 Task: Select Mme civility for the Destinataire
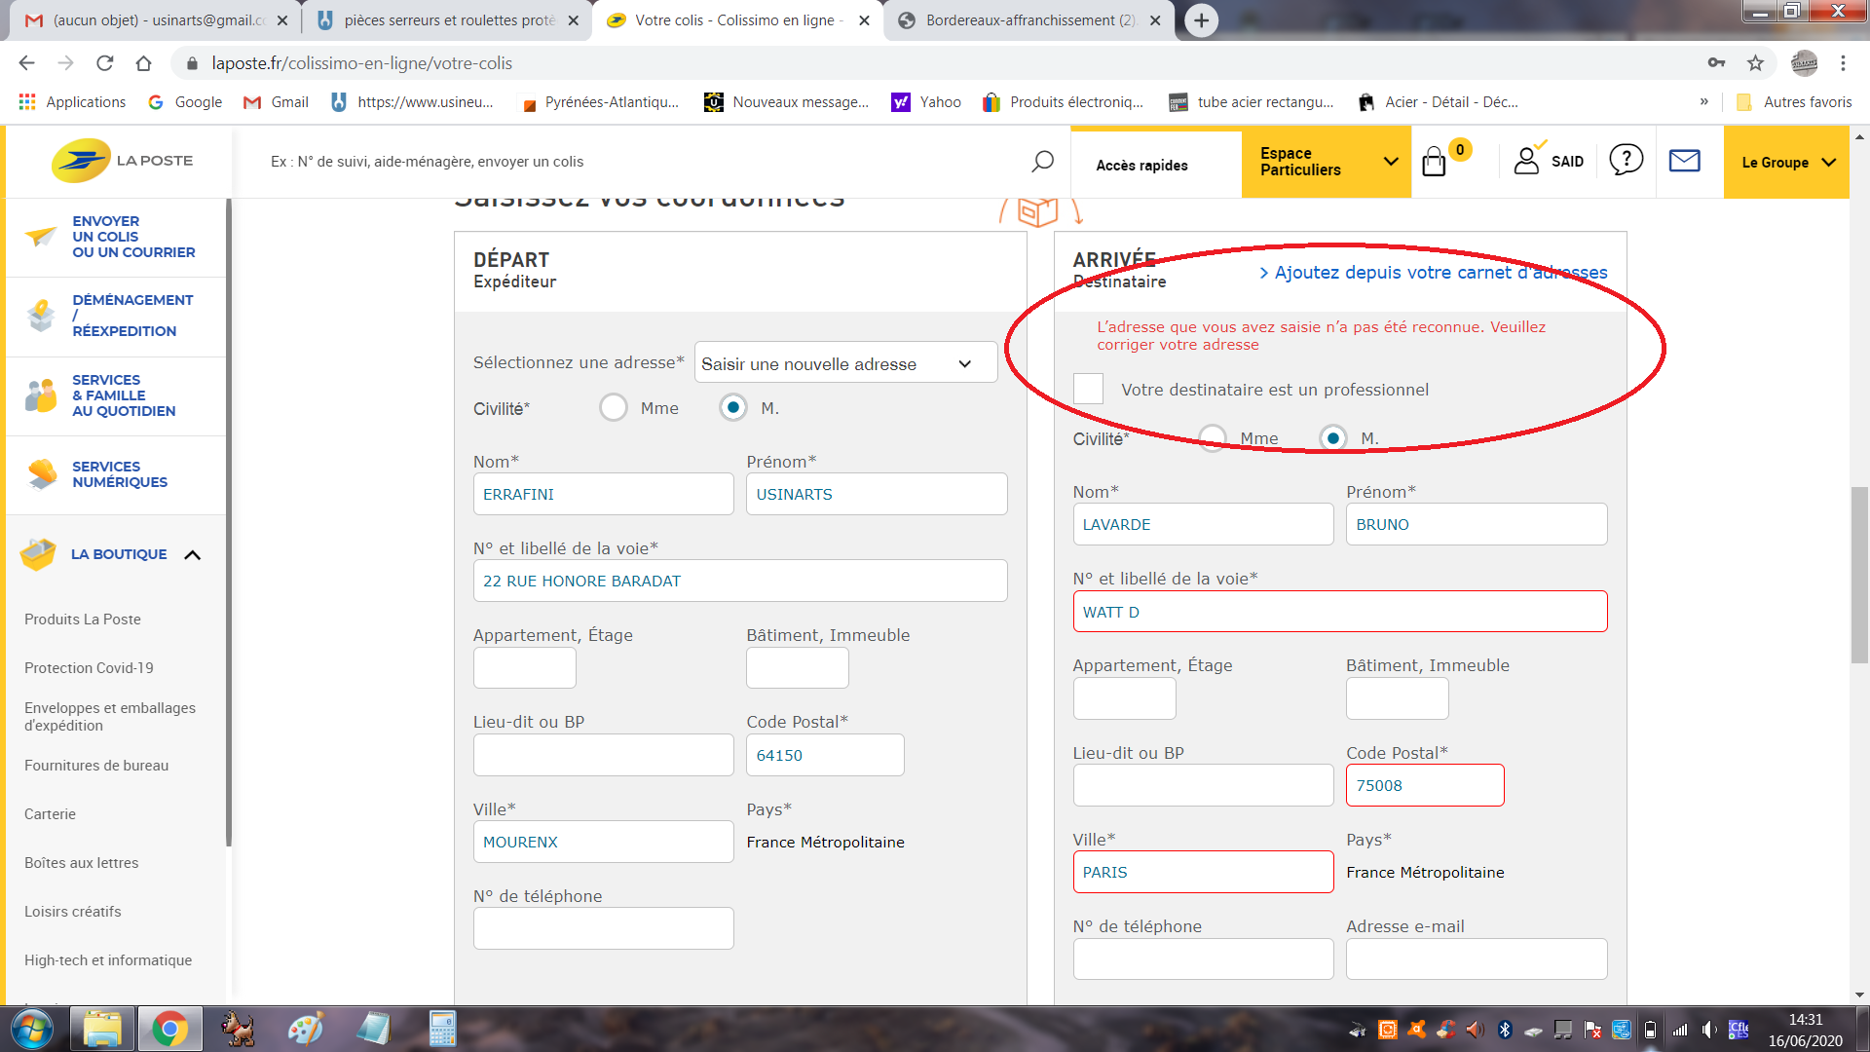coord(1213,437)
